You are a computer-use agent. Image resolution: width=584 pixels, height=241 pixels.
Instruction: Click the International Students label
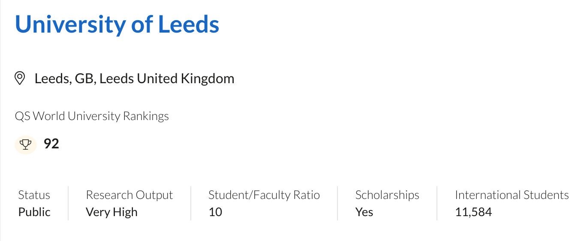(x=512, y=195)
